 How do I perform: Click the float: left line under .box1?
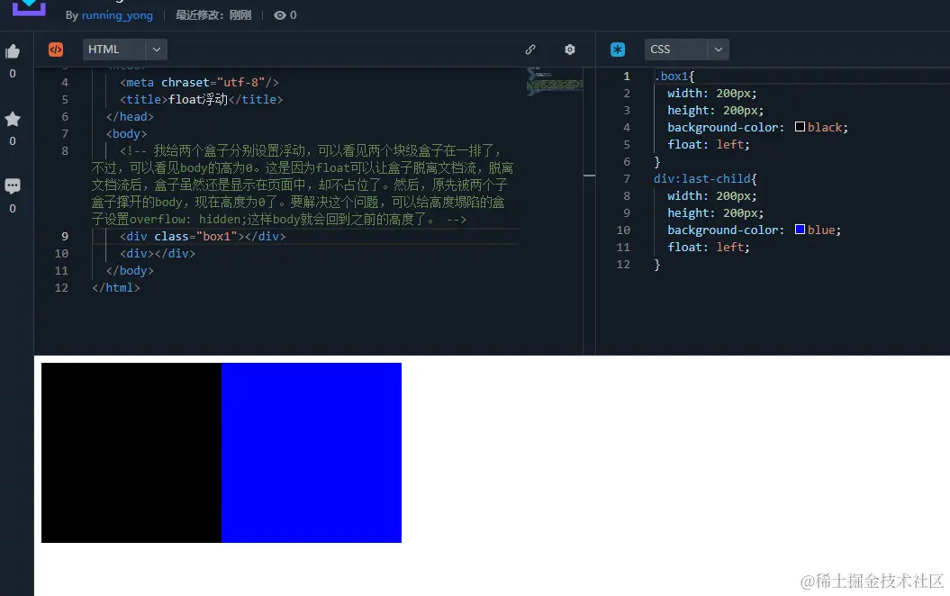pyautogui.click(x=709, y=145)
